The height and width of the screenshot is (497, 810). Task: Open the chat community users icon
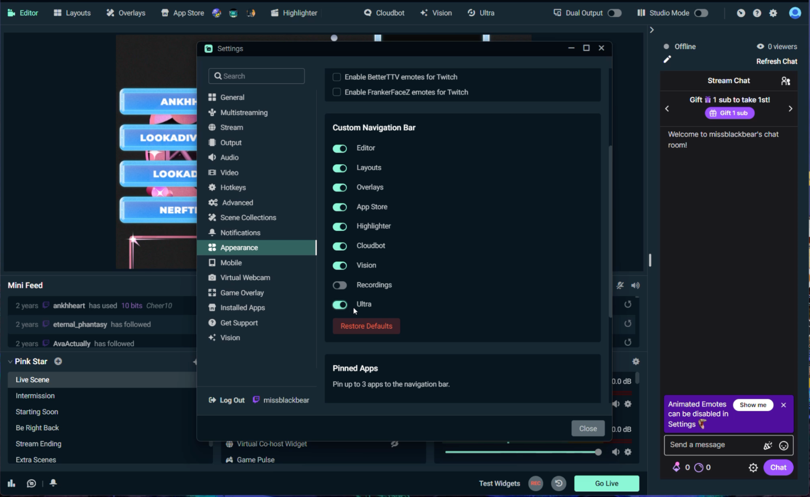[x=786, y=81]
